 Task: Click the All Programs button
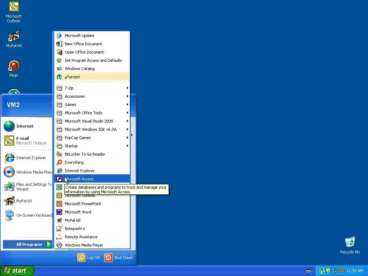click(27, 244)
